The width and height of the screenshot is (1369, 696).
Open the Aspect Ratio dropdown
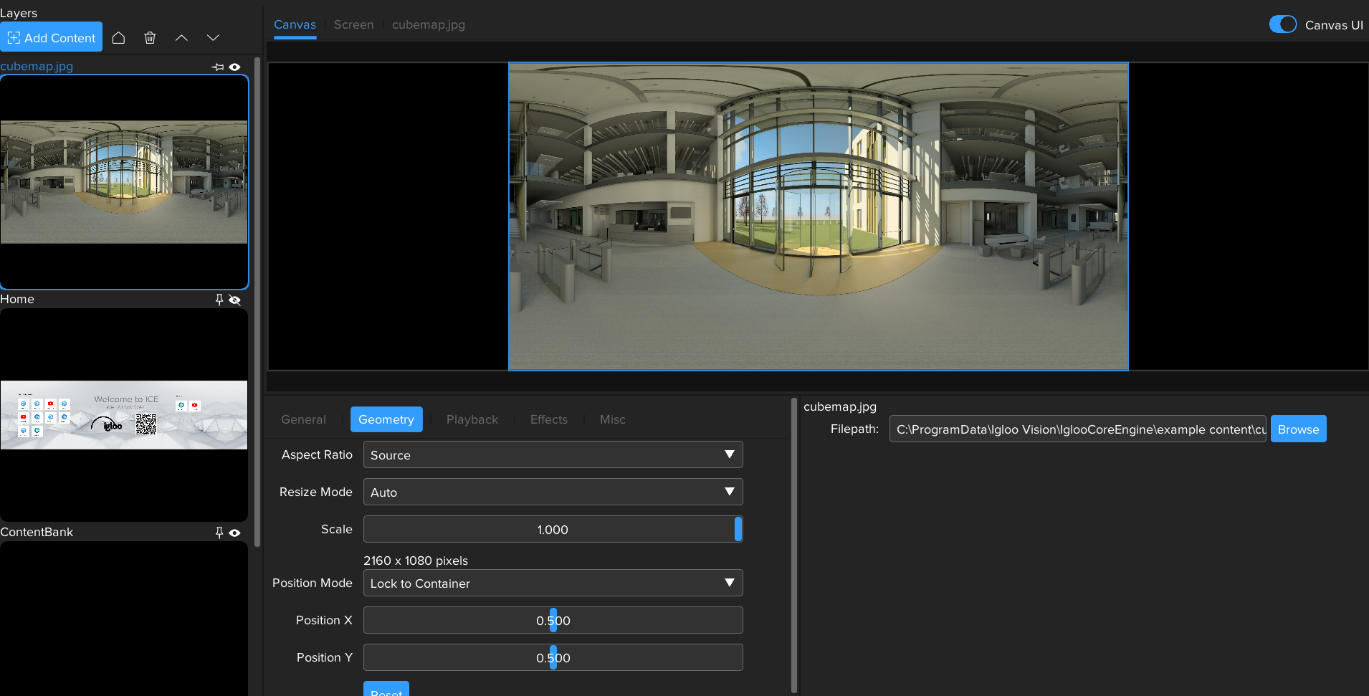[553, 454]
